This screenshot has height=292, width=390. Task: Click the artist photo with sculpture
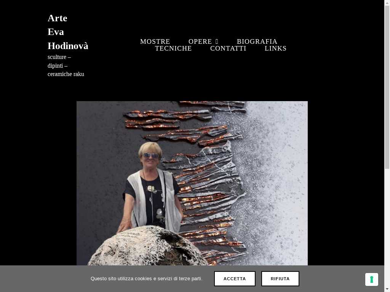coord(192,183)
